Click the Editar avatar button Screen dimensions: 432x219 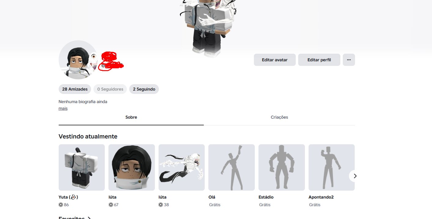[275, 60]
